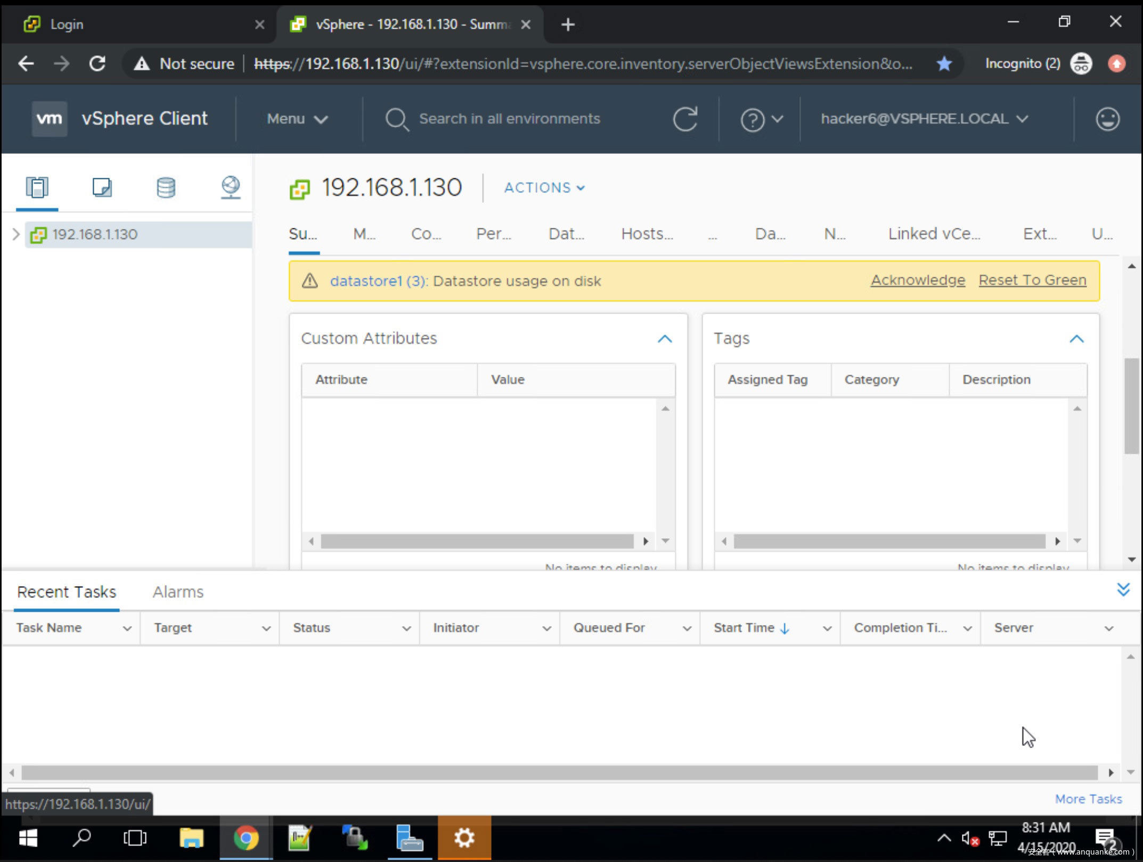
Task: Open the Networking inventory view icon
Action: click(230, 187)
